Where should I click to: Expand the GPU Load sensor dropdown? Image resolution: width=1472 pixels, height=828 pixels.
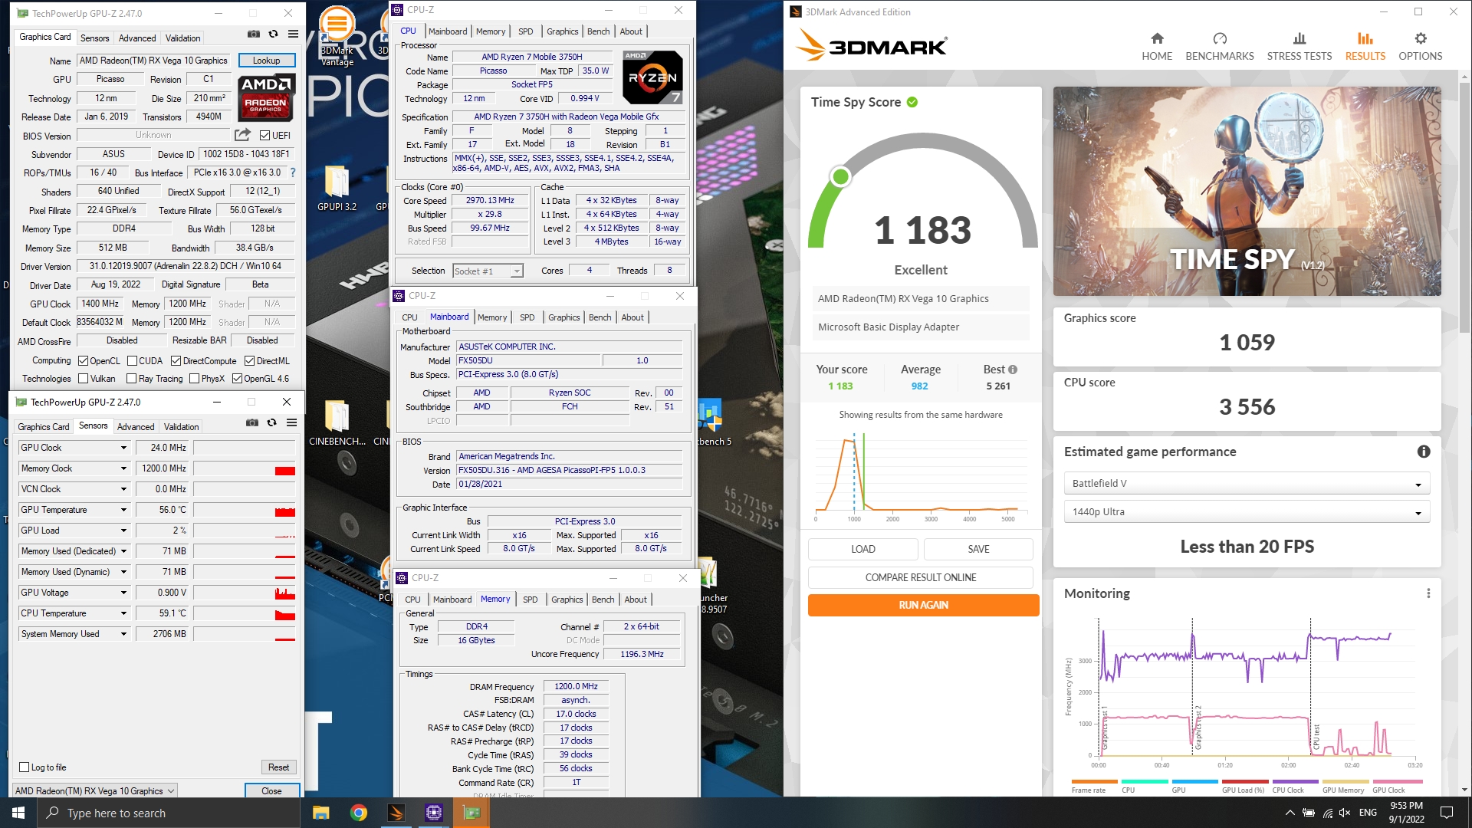123,531
